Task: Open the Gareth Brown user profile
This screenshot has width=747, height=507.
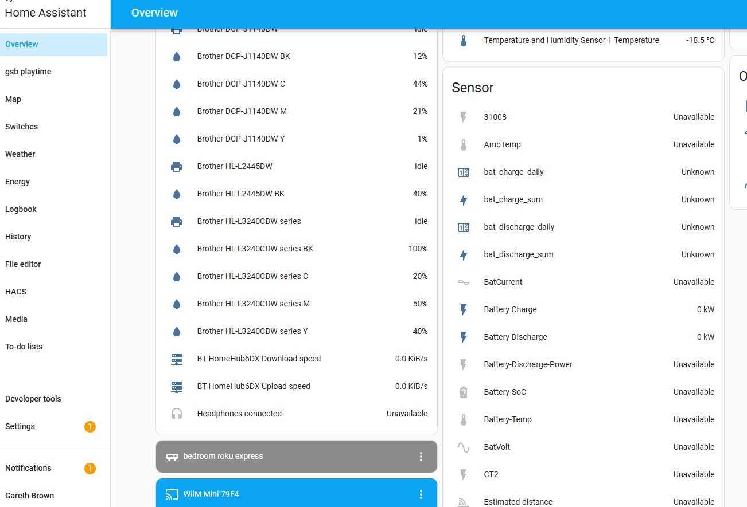Action: [x=30, y=496]
